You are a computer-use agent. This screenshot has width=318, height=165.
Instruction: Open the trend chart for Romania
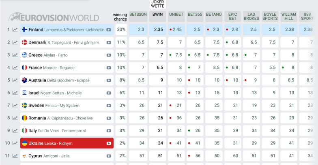(15, 118)
